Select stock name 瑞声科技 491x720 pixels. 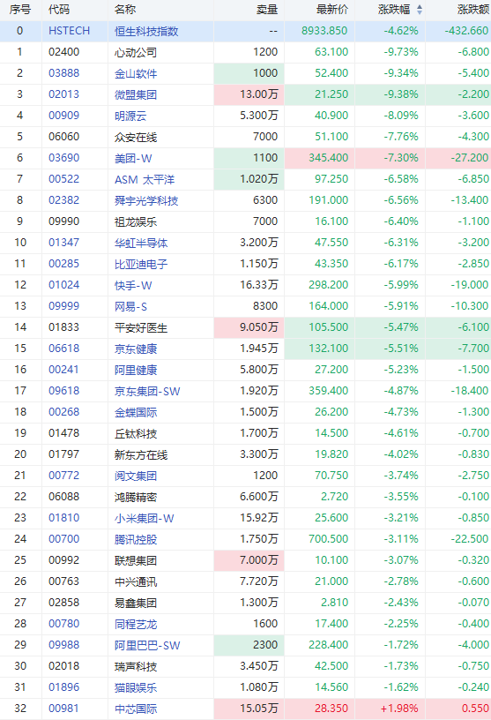[x=136, y=666]
